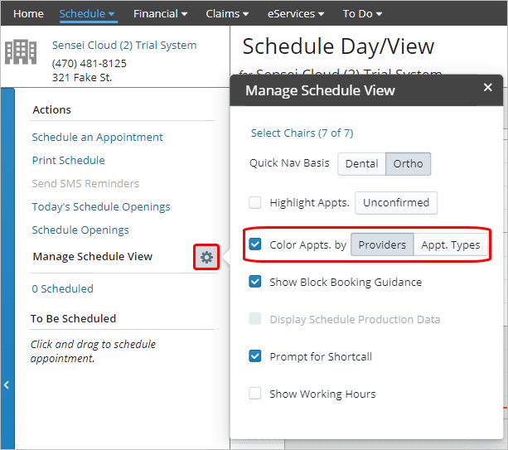Toggle Show Block Booking Guidance checkbox
Image resolution: width=508 pixels, height=450 pixels.
tap(255, 282)
